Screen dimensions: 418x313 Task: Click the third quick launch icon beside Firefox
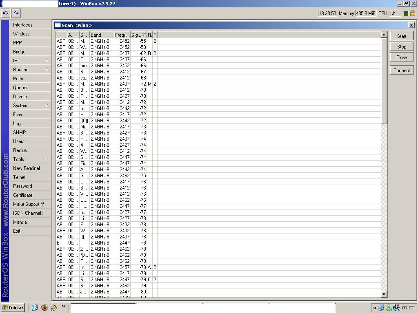click(54, 307)
